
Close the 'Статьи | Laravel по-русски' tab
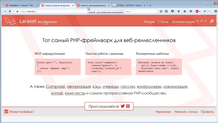[x=73, y=5]
